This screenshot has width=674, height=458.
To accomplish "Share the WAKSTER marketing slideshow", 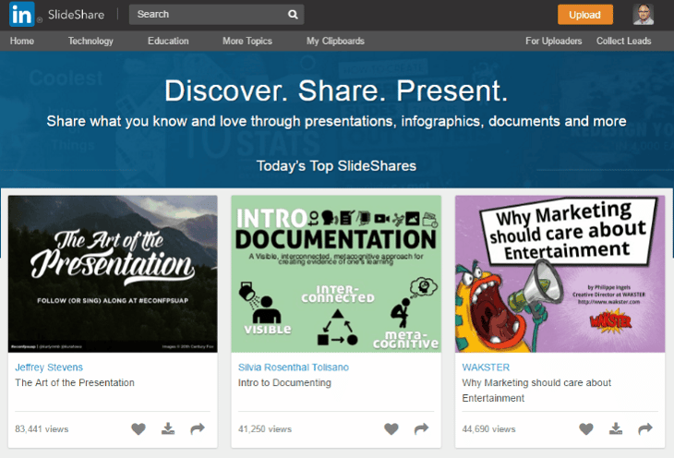I will coord(645,428).
